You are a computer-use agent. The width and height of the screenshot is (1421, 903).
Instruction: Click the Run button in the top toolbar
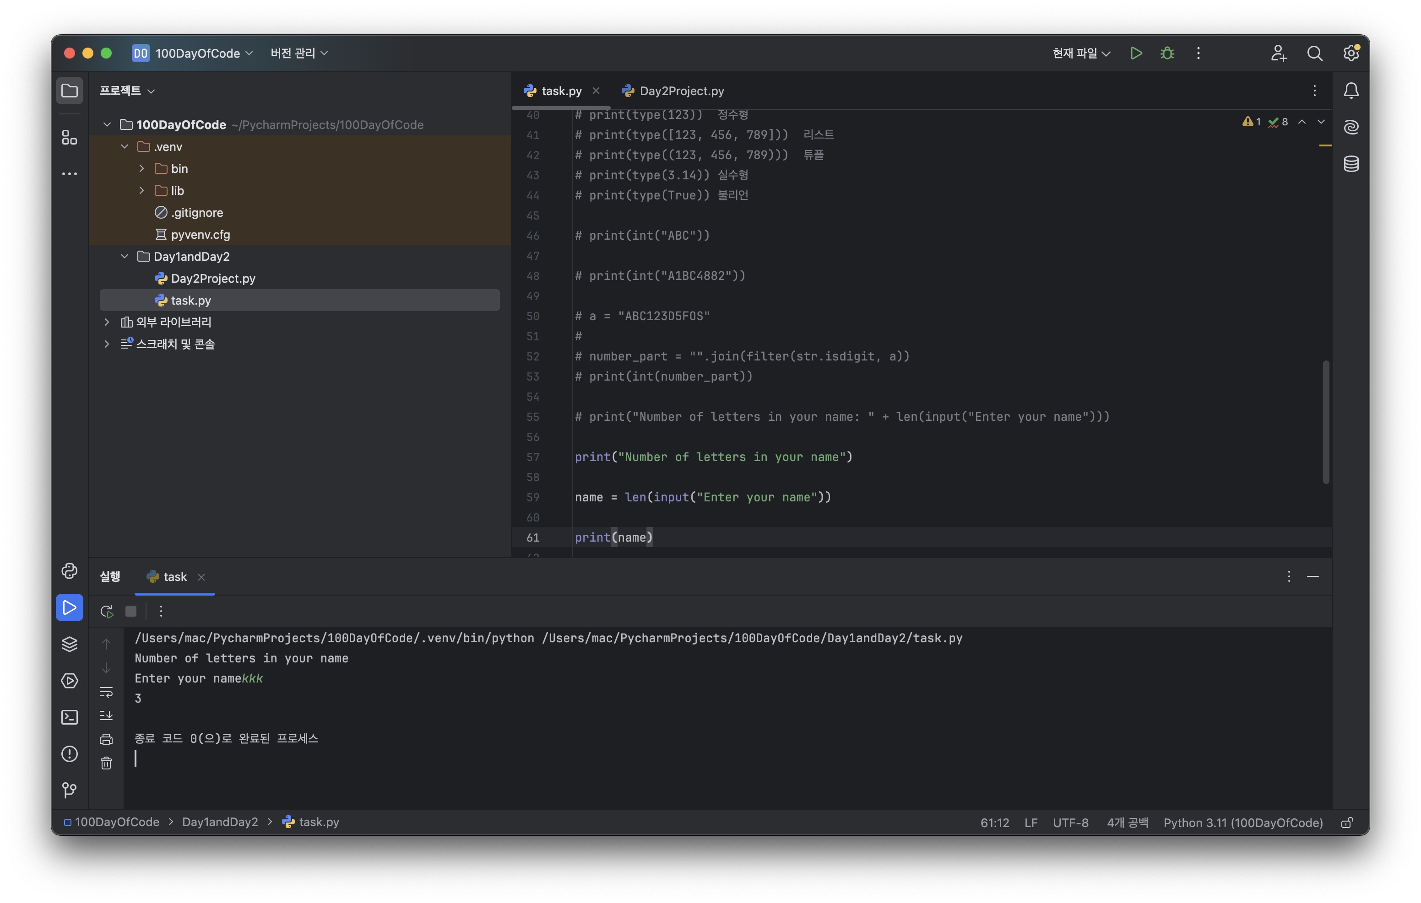pos(1135,53)
